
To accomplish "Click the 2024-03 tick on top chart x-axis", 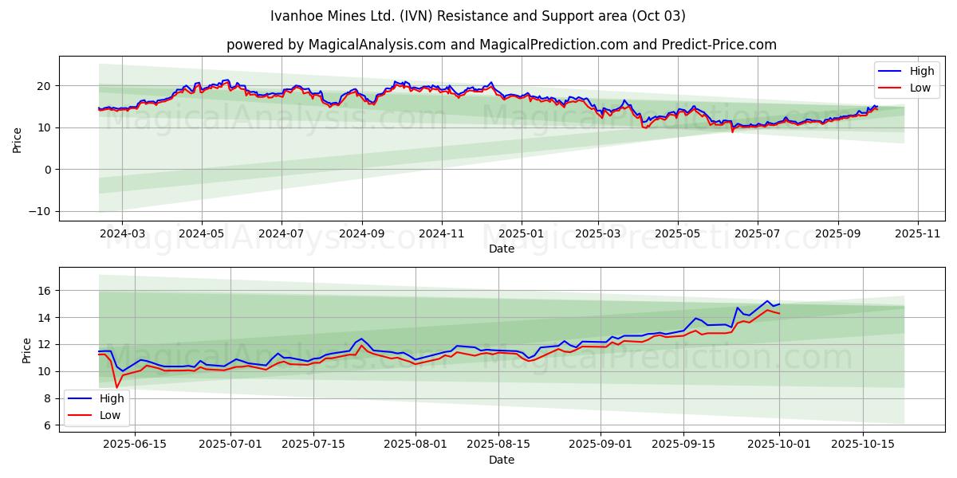I will click(122, 235).
